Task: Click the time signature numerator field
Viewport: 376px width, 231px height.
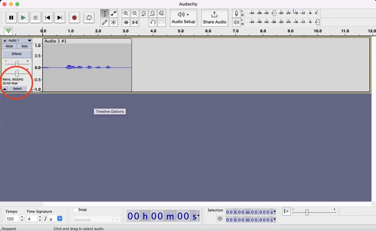Action: click(32, 219)
